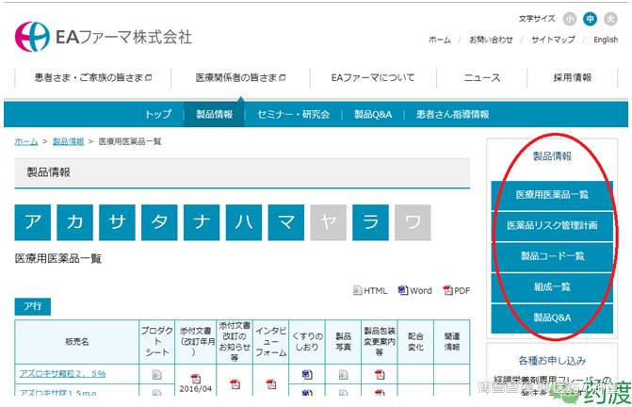Select 製品情報 tab in blue sub-navigation
Screen dimensions: 632x407
(x=214, y=114)
